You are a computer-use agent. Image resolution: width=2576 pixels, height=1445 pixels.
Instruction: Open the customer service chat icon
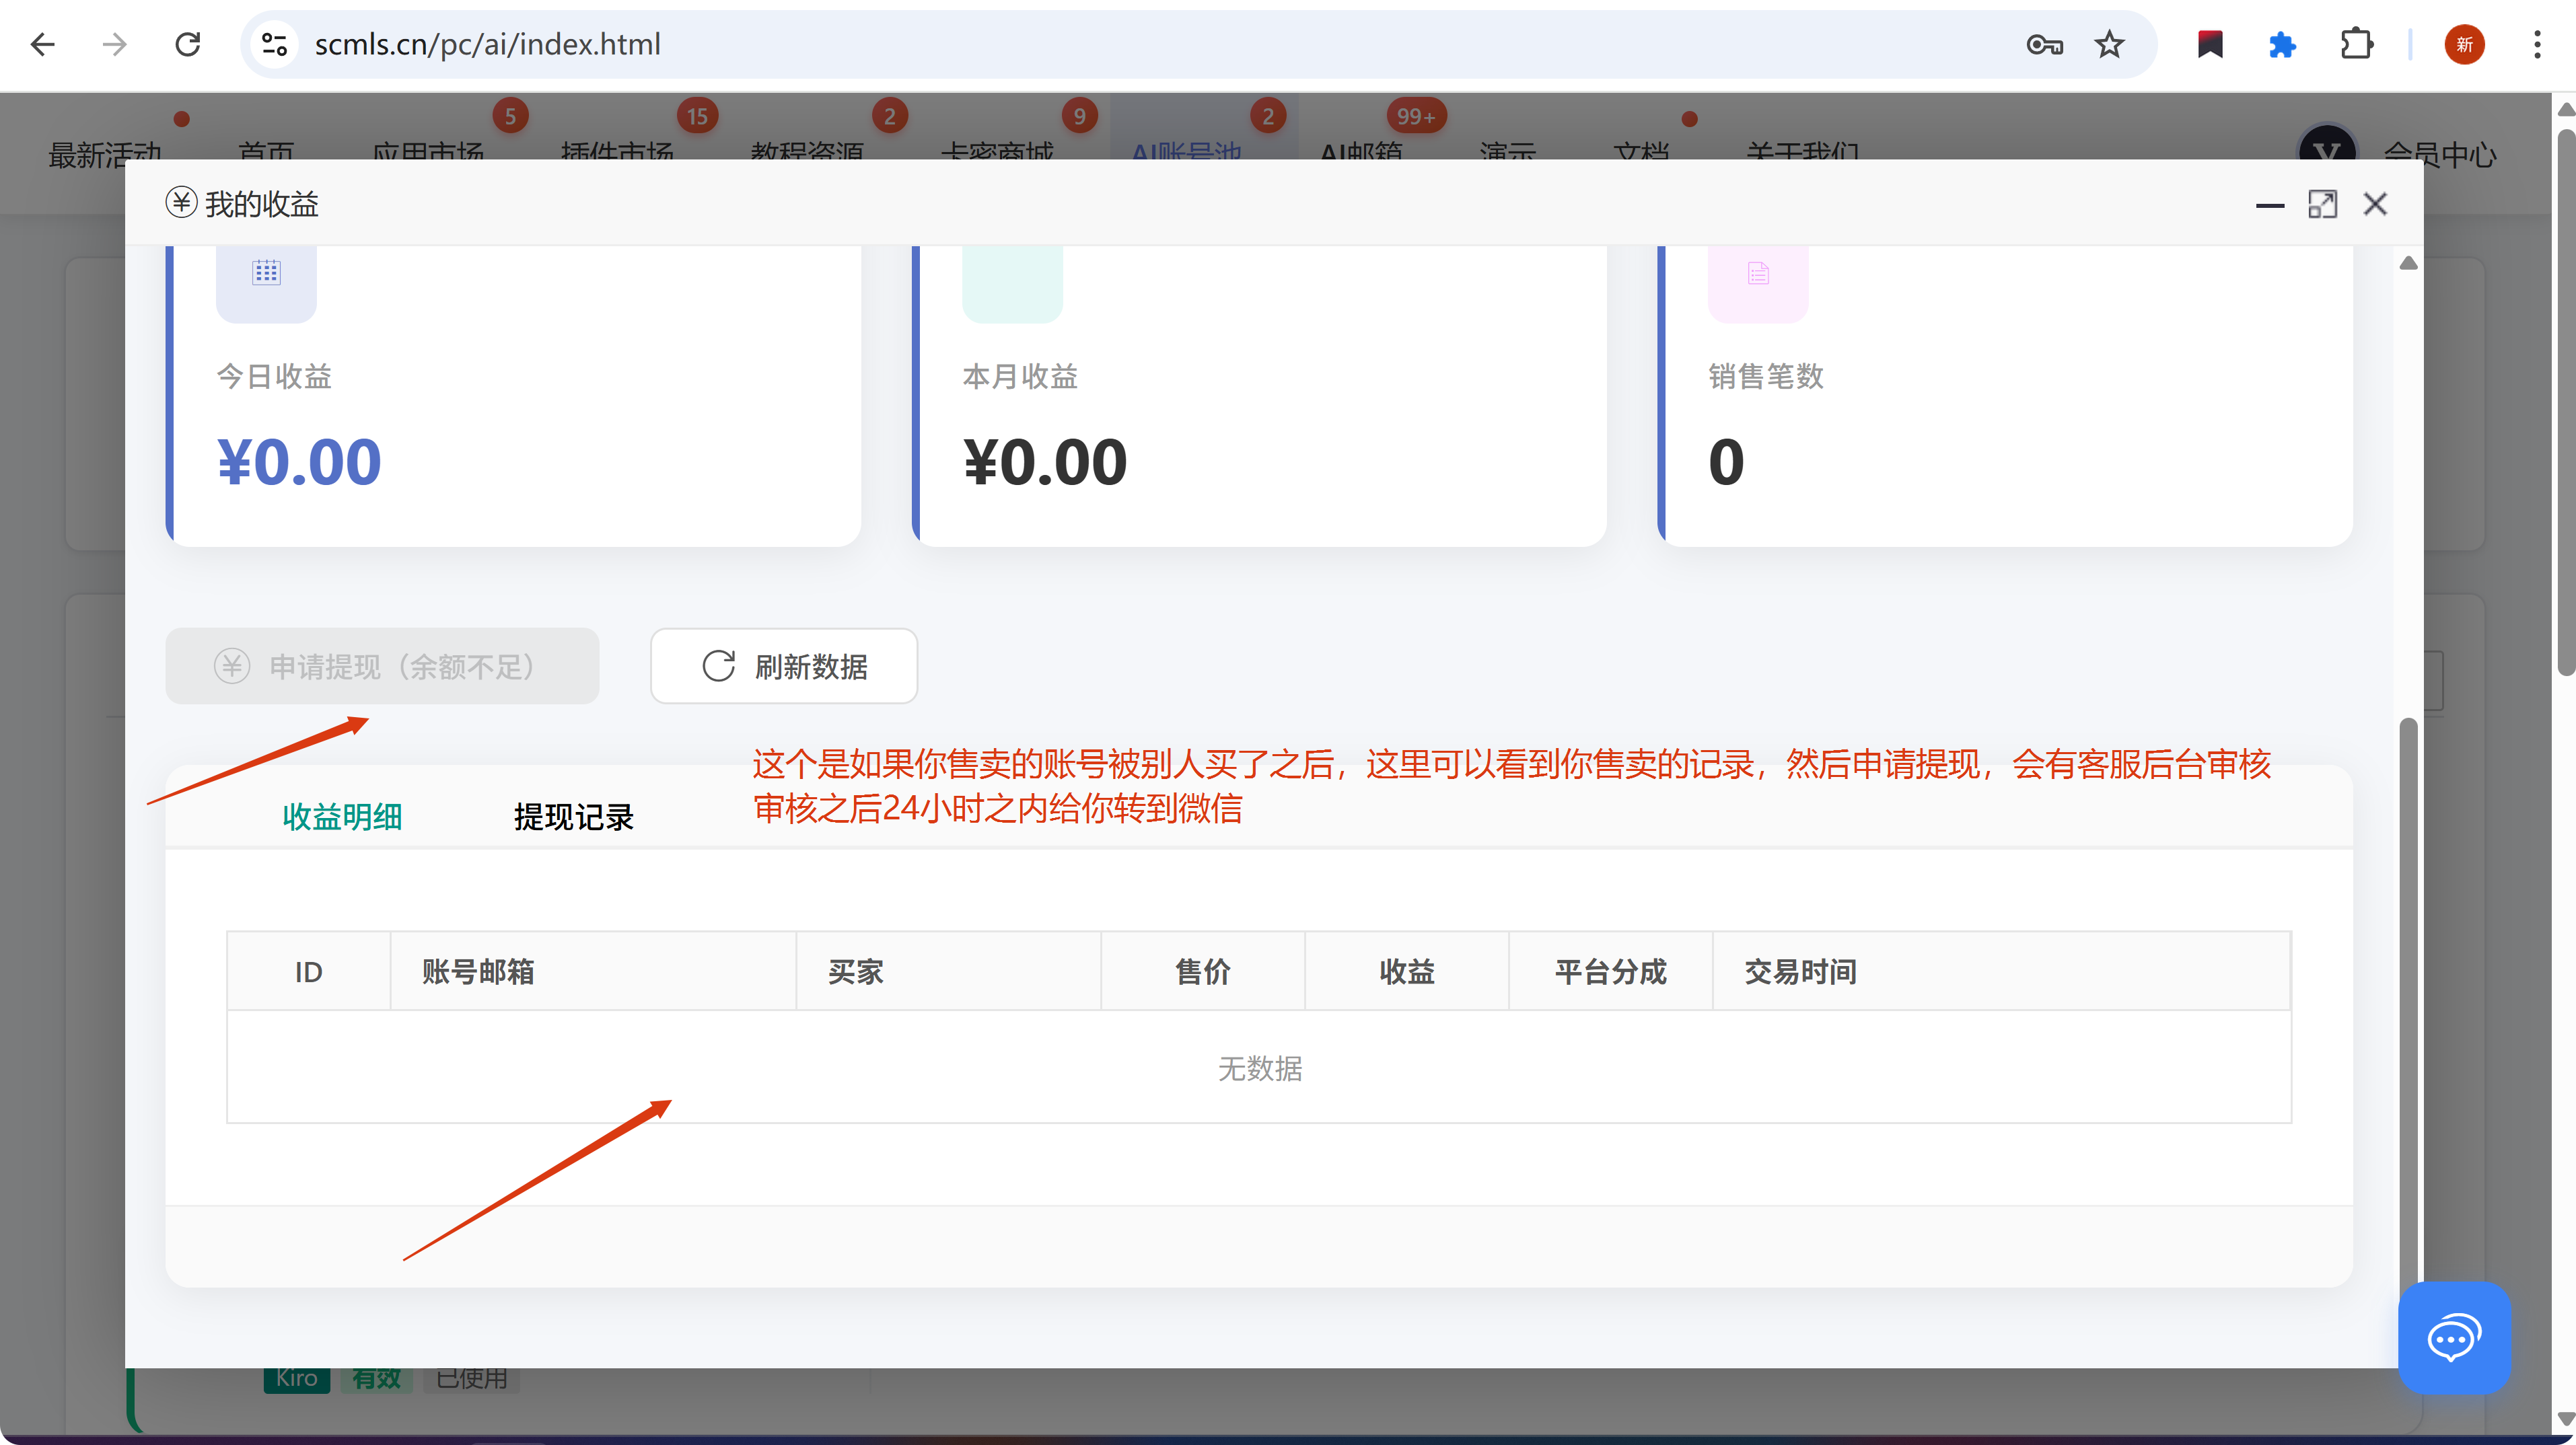[x=2453, y=1337]
